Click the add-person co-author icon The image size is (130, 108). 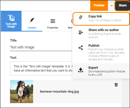81,32
